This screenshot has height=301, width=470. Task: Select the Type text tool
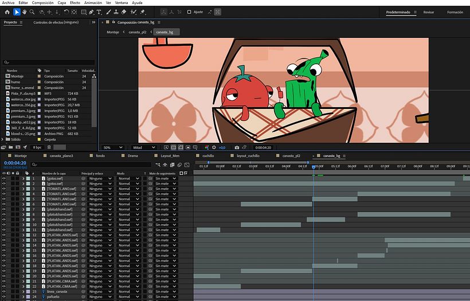click(99, 12)
